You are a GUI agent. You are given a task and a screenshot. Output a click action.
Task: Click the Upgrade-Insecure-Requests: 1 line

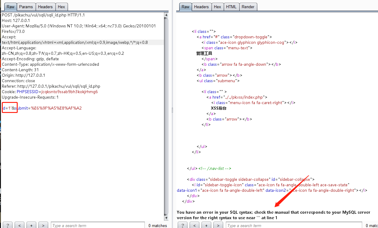30,97
